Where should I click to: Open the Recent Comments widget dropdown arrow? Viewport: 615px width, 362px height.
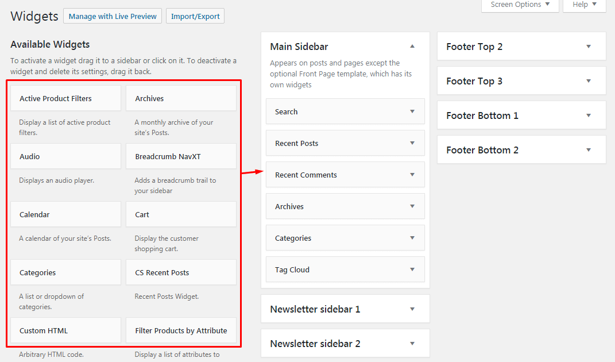click(412, 175)
